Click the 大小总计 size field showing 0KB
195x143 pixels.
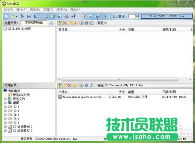pyautogui.click(x=134, y=16)
